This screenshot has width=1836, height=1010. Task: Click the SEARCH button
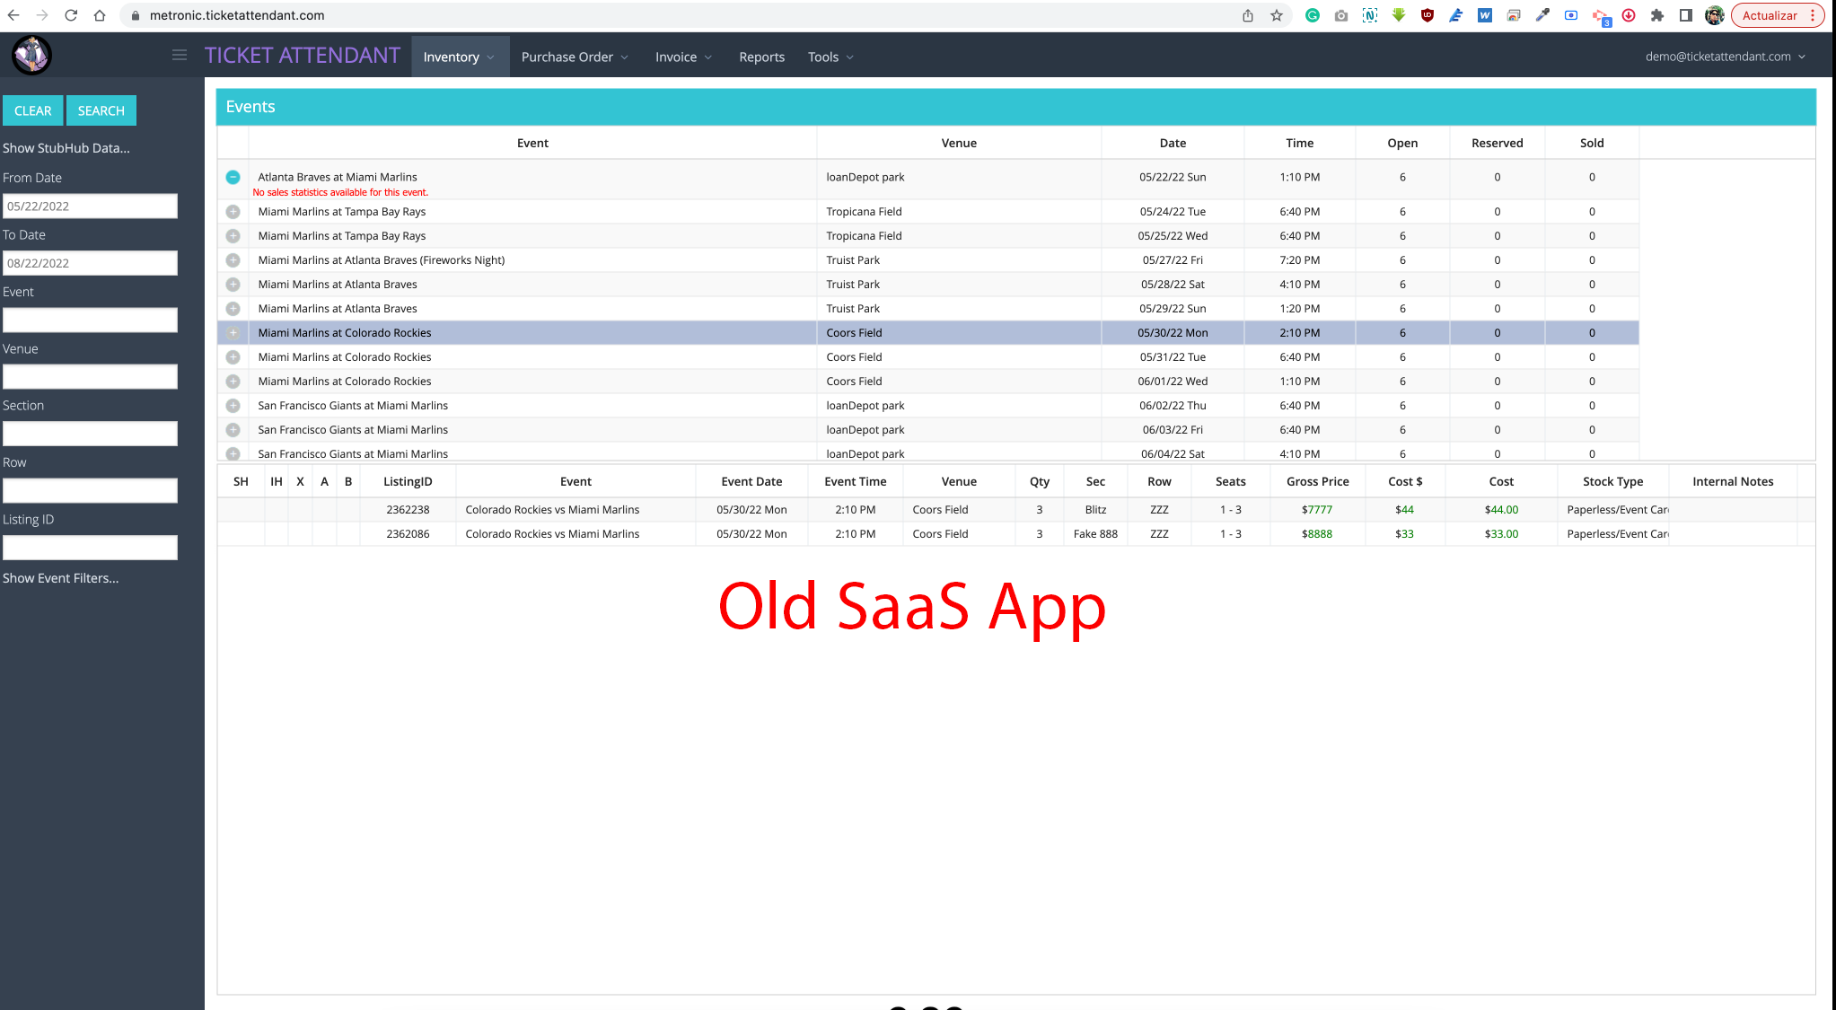coord(101,110)
